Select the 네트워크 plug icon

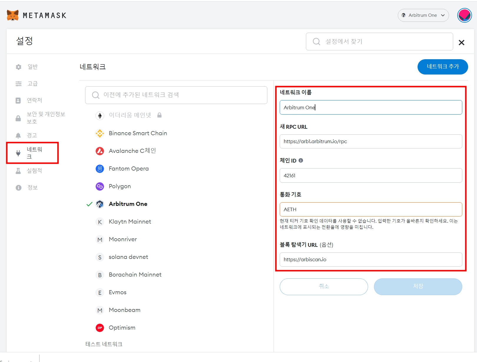click(x=18, y=153)
